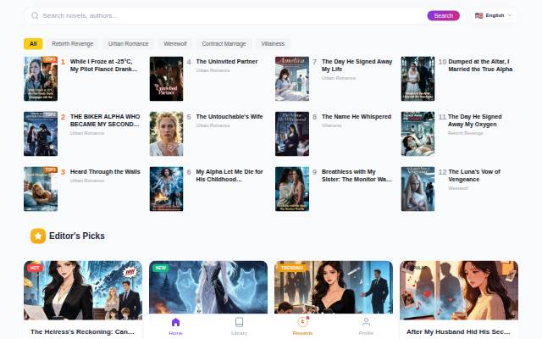
Task: Open cover of THE BIKER ALPHA novel
Action: (x=41, y=134)
